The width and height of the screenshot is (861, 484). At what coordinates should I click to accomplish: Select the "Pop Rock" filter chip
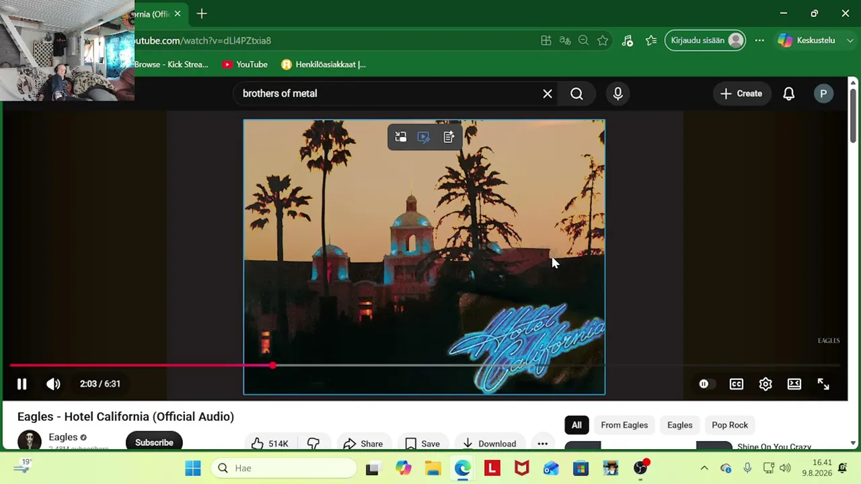(x=730, y=425)
